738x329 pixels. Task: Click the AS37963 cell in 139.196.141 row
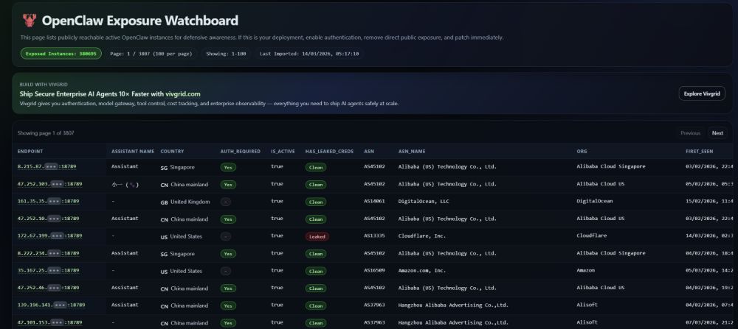374,305
